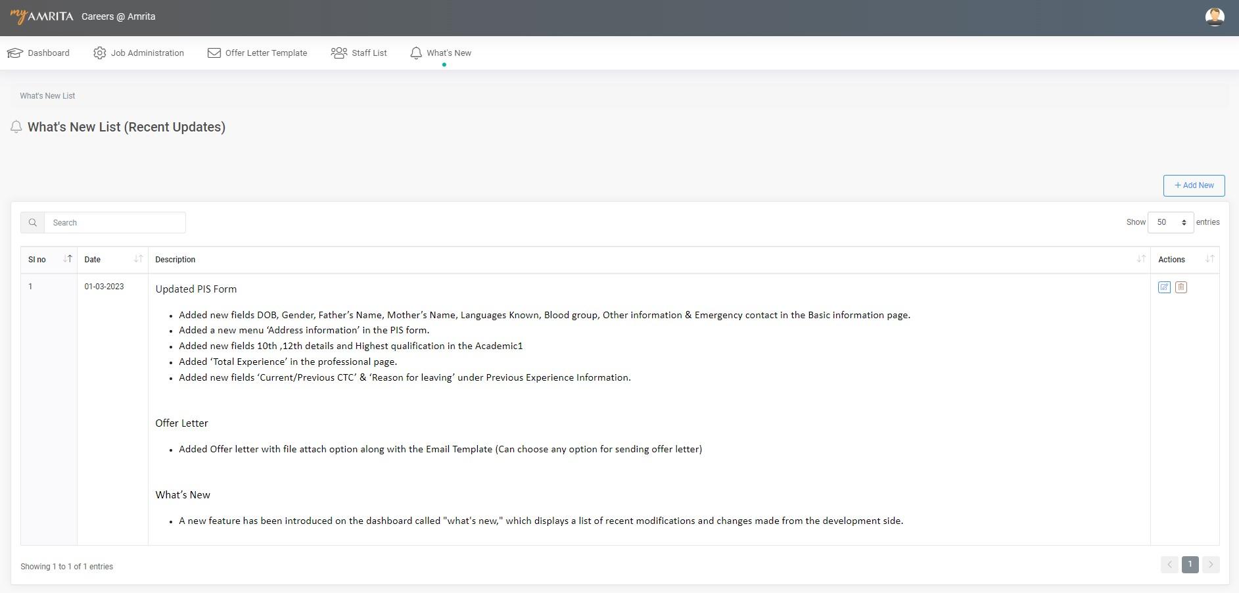Screen dimensions: 1239x593
Task: Go to Offer Letter Template
Action: tap(258, 53)
